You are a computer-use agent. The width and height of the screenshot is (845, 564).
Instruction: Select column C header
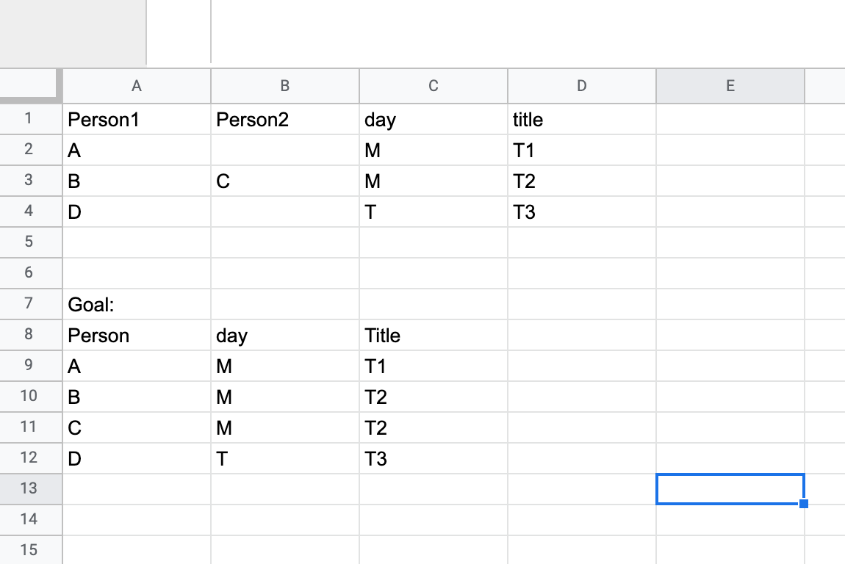434,86
